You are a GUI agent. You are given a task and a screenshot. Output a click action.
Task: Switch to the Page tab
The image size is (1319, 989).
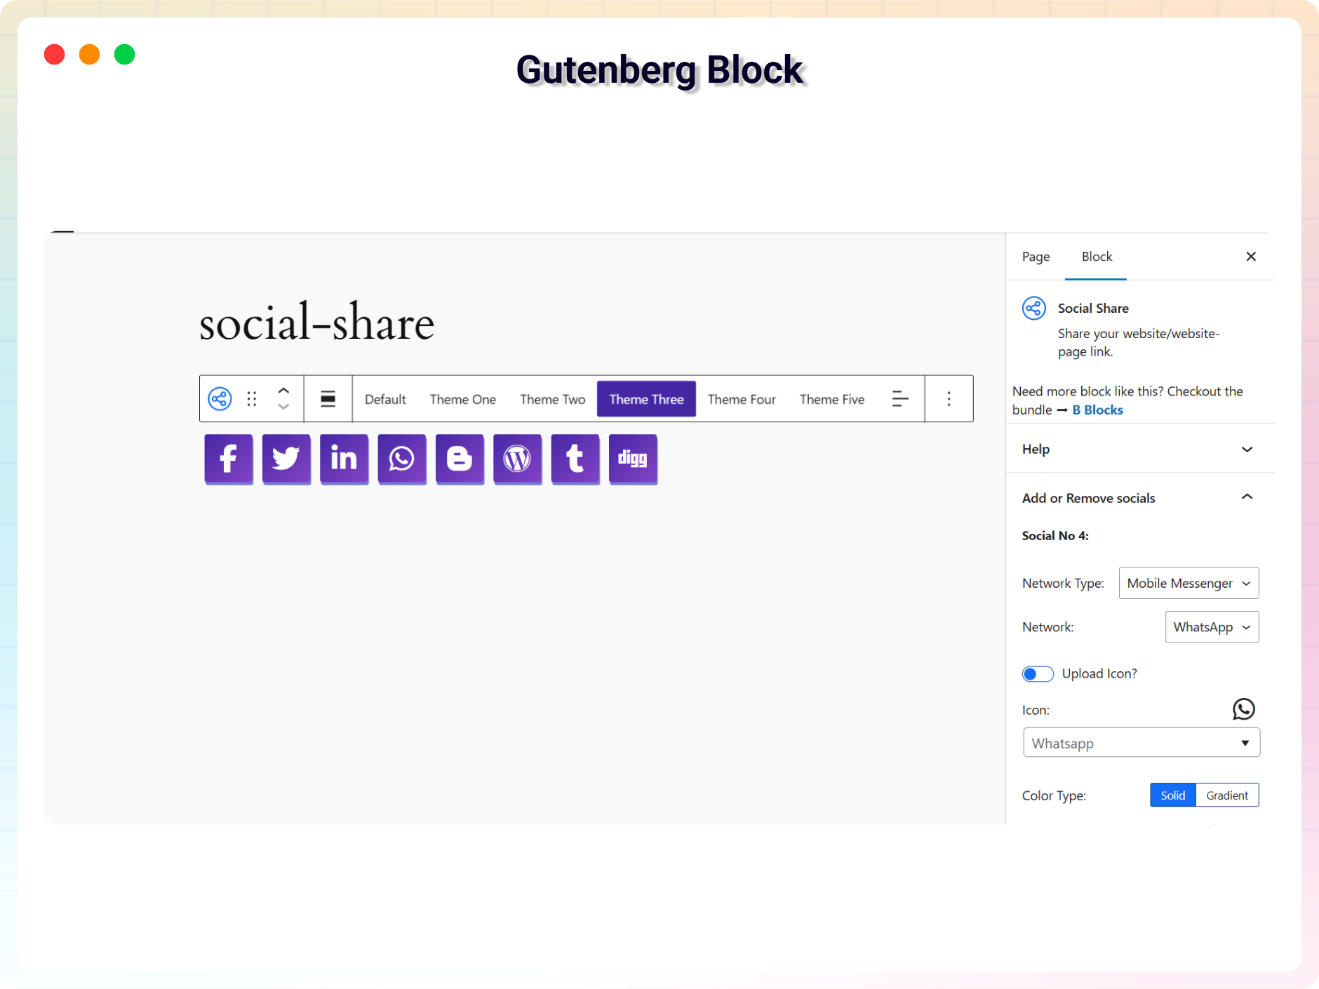[1036, 257]
